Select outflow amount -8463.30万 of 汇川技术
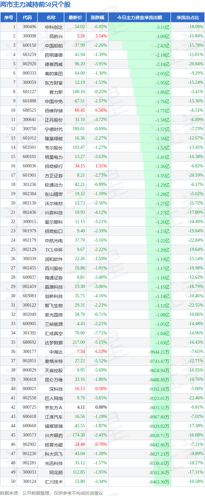This screenshot has height=496, width=205. (159, 482)
